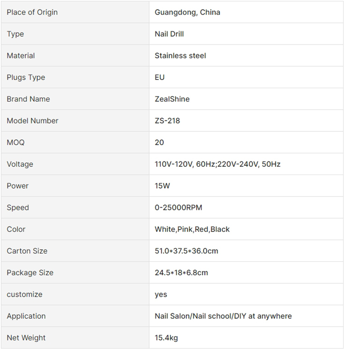Click the Place of Origin label cell
345x350 pixels.
click(32, 12)
